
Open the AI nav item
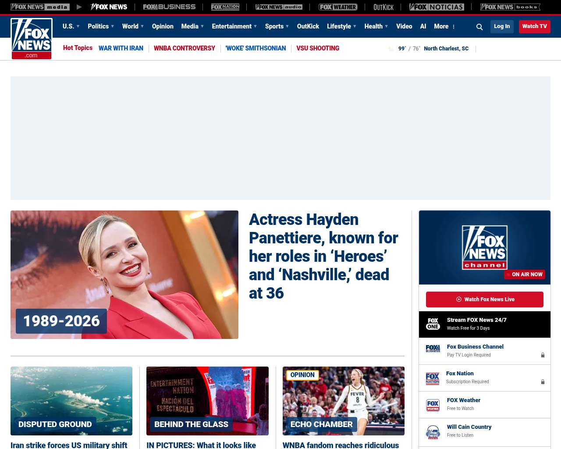coord(423,26)
